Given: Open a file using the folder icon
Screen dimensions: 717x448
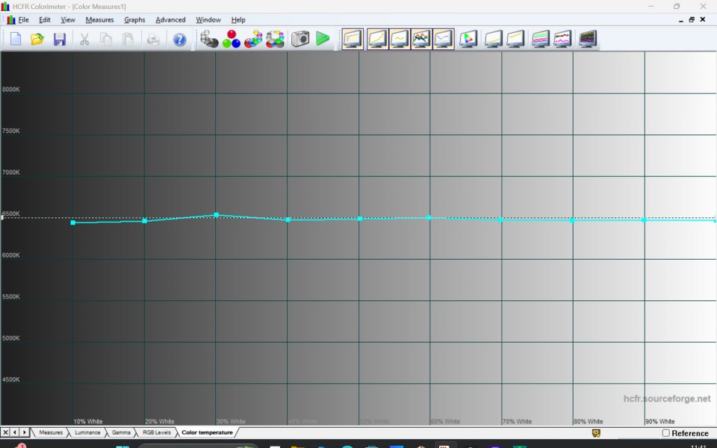Looking at the screenshot, I should pyautogui.click(x=37, y=40).
